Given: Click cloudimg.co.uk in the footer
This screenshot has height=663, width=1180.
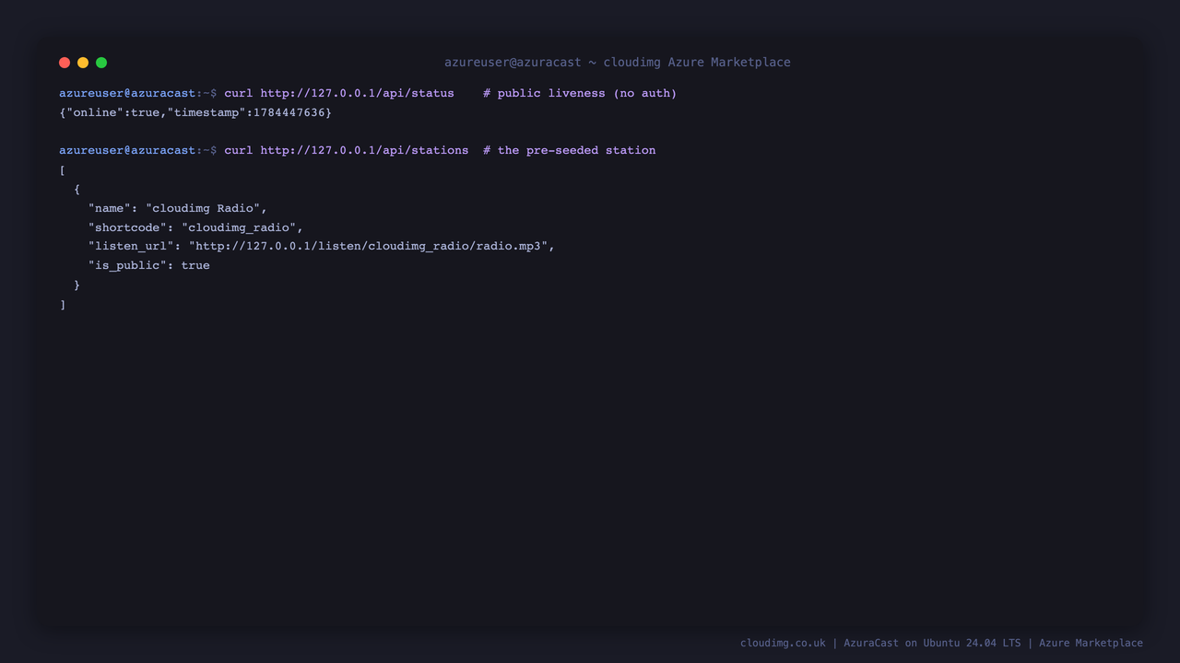Looking at the screenshot, I should tap(783, 643).
